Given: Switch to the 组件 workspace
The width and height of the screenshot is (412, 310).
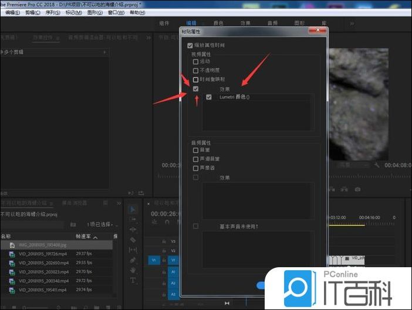Looking at the screenshot, I should (x=164, y=23).
